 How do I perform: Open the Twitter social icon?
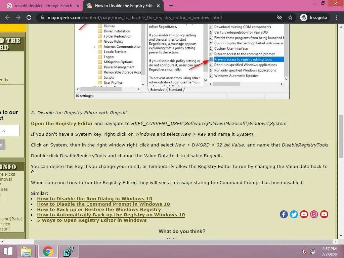pos(294,214)
